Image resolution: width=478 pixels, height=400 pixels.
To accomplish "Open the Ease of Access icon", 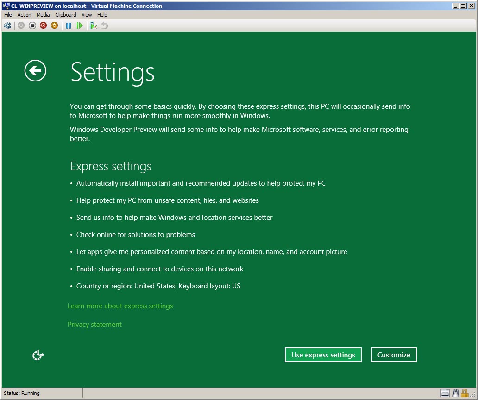I will click(x=38, y=355).
